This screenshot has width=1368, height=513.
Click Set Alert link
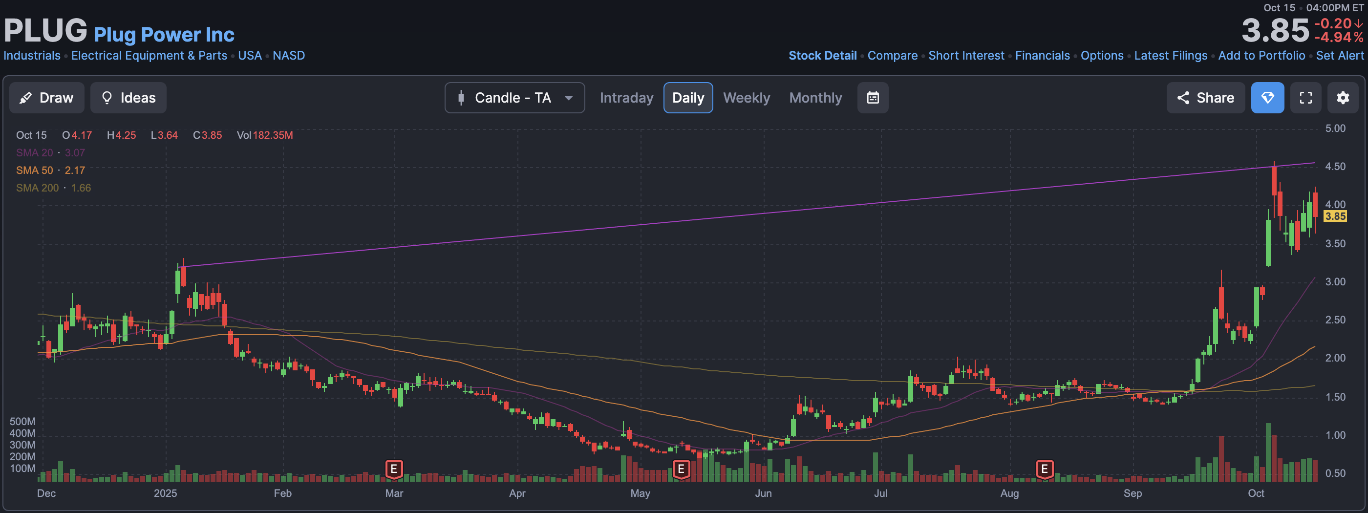[x=1339, y=55]
